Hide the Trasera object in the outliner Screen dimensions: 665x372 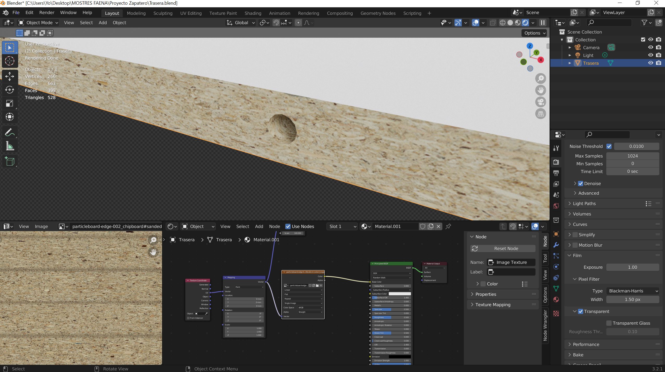click(x=650, y=63)
